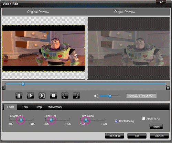
Task: Click the Output Preview video frame
Action: tap(129, 48)
